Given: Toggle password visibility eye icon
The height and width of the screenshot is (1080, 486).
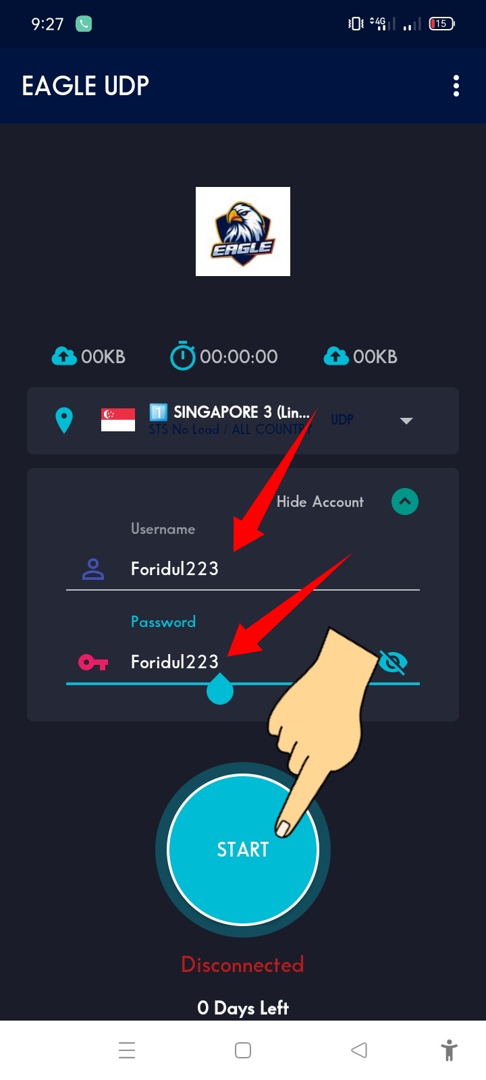Looking at the screenshot, I should click(393, 662).
